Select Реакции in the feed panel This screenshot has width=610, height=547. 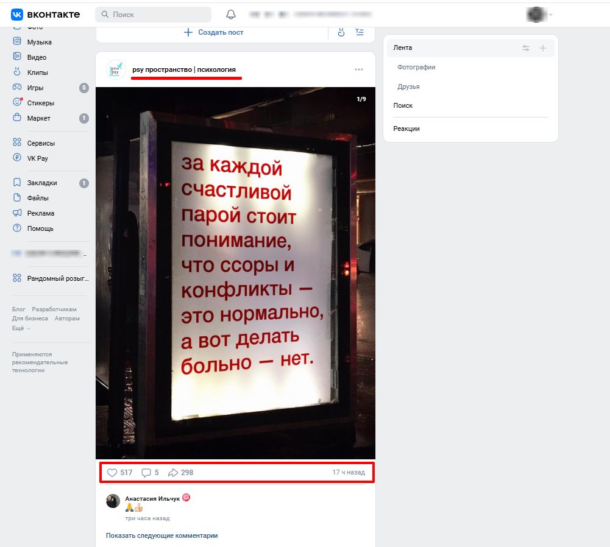pos(406,129)
